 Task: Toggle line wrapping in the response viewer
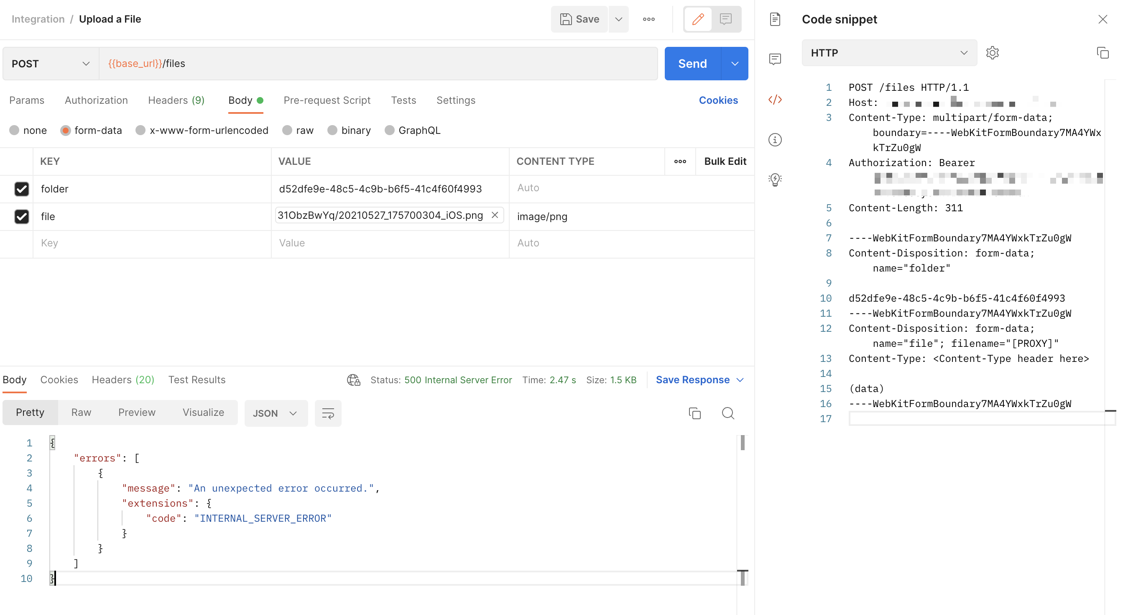click(x=328, y=413)
